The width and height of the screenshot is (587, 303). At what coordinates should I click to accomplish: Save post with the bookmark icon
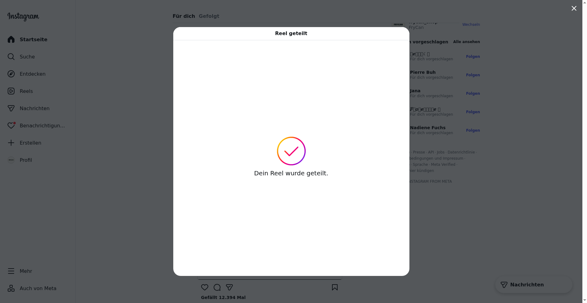pyautogui.click(x=335, y=287)
